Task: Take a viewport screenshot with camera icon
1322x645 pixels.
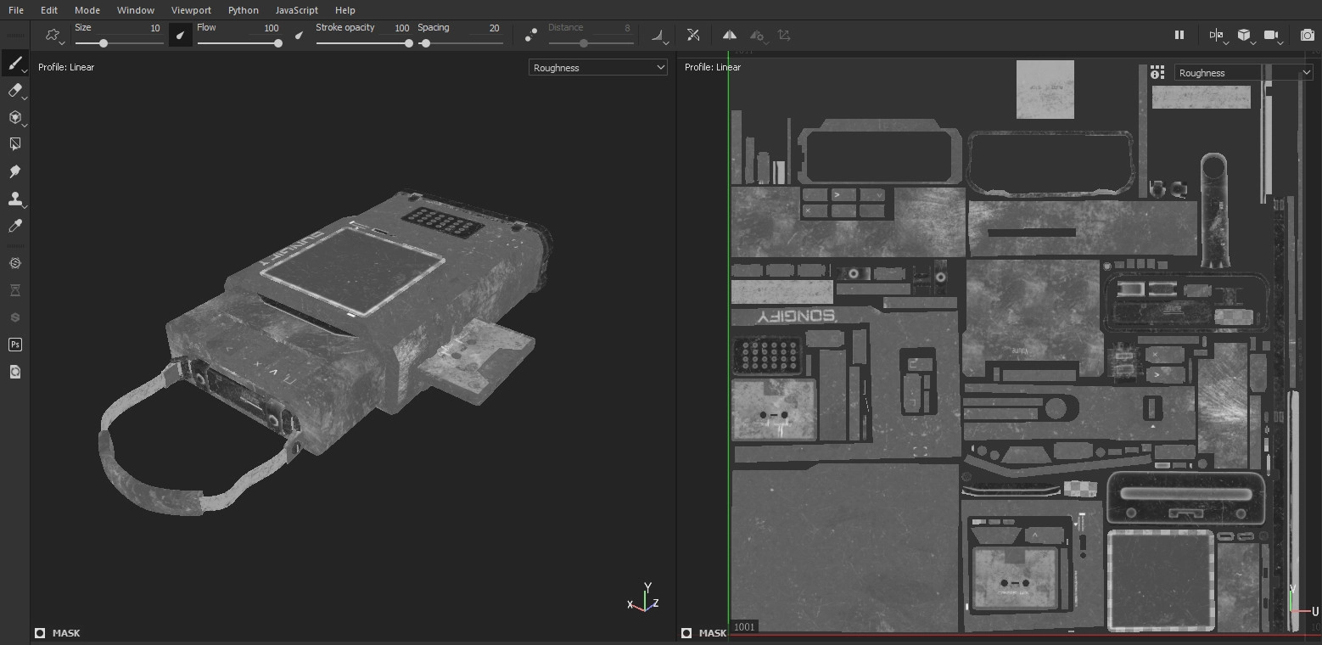Action: [x=1307, y=35]
